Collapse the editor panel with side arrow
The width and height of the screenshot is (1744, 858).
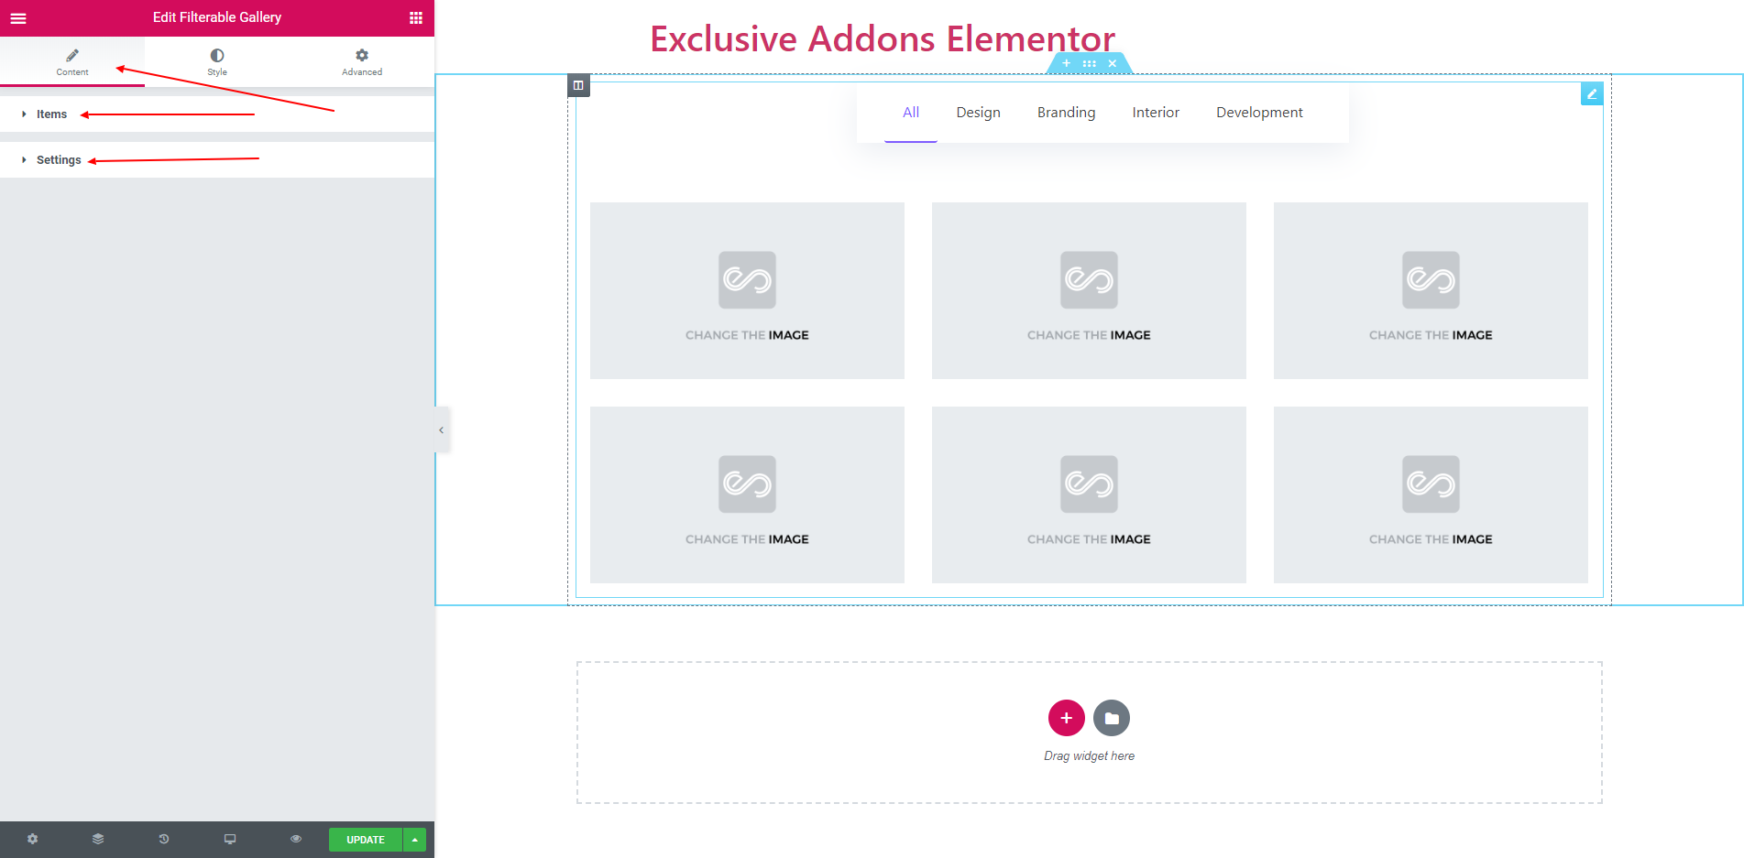(x=442, y=429)
